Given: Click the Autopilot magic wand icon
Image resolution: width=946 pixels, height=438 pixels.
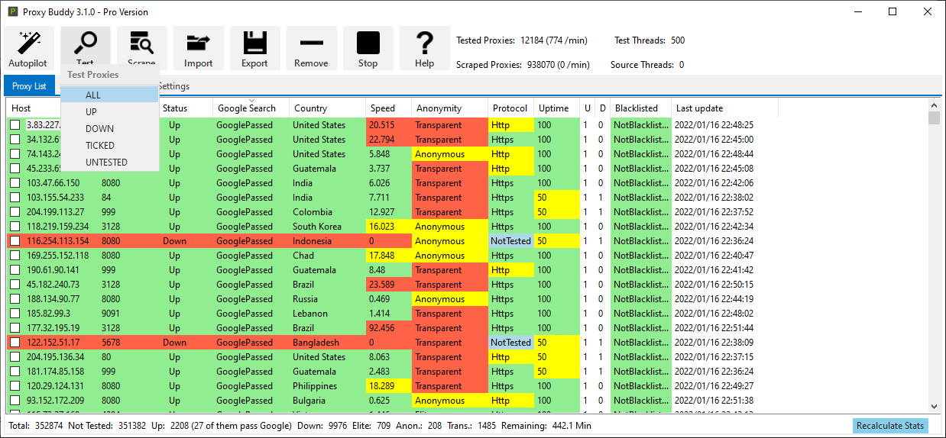Looking at the screenshot, I should [x=28, y=43].
